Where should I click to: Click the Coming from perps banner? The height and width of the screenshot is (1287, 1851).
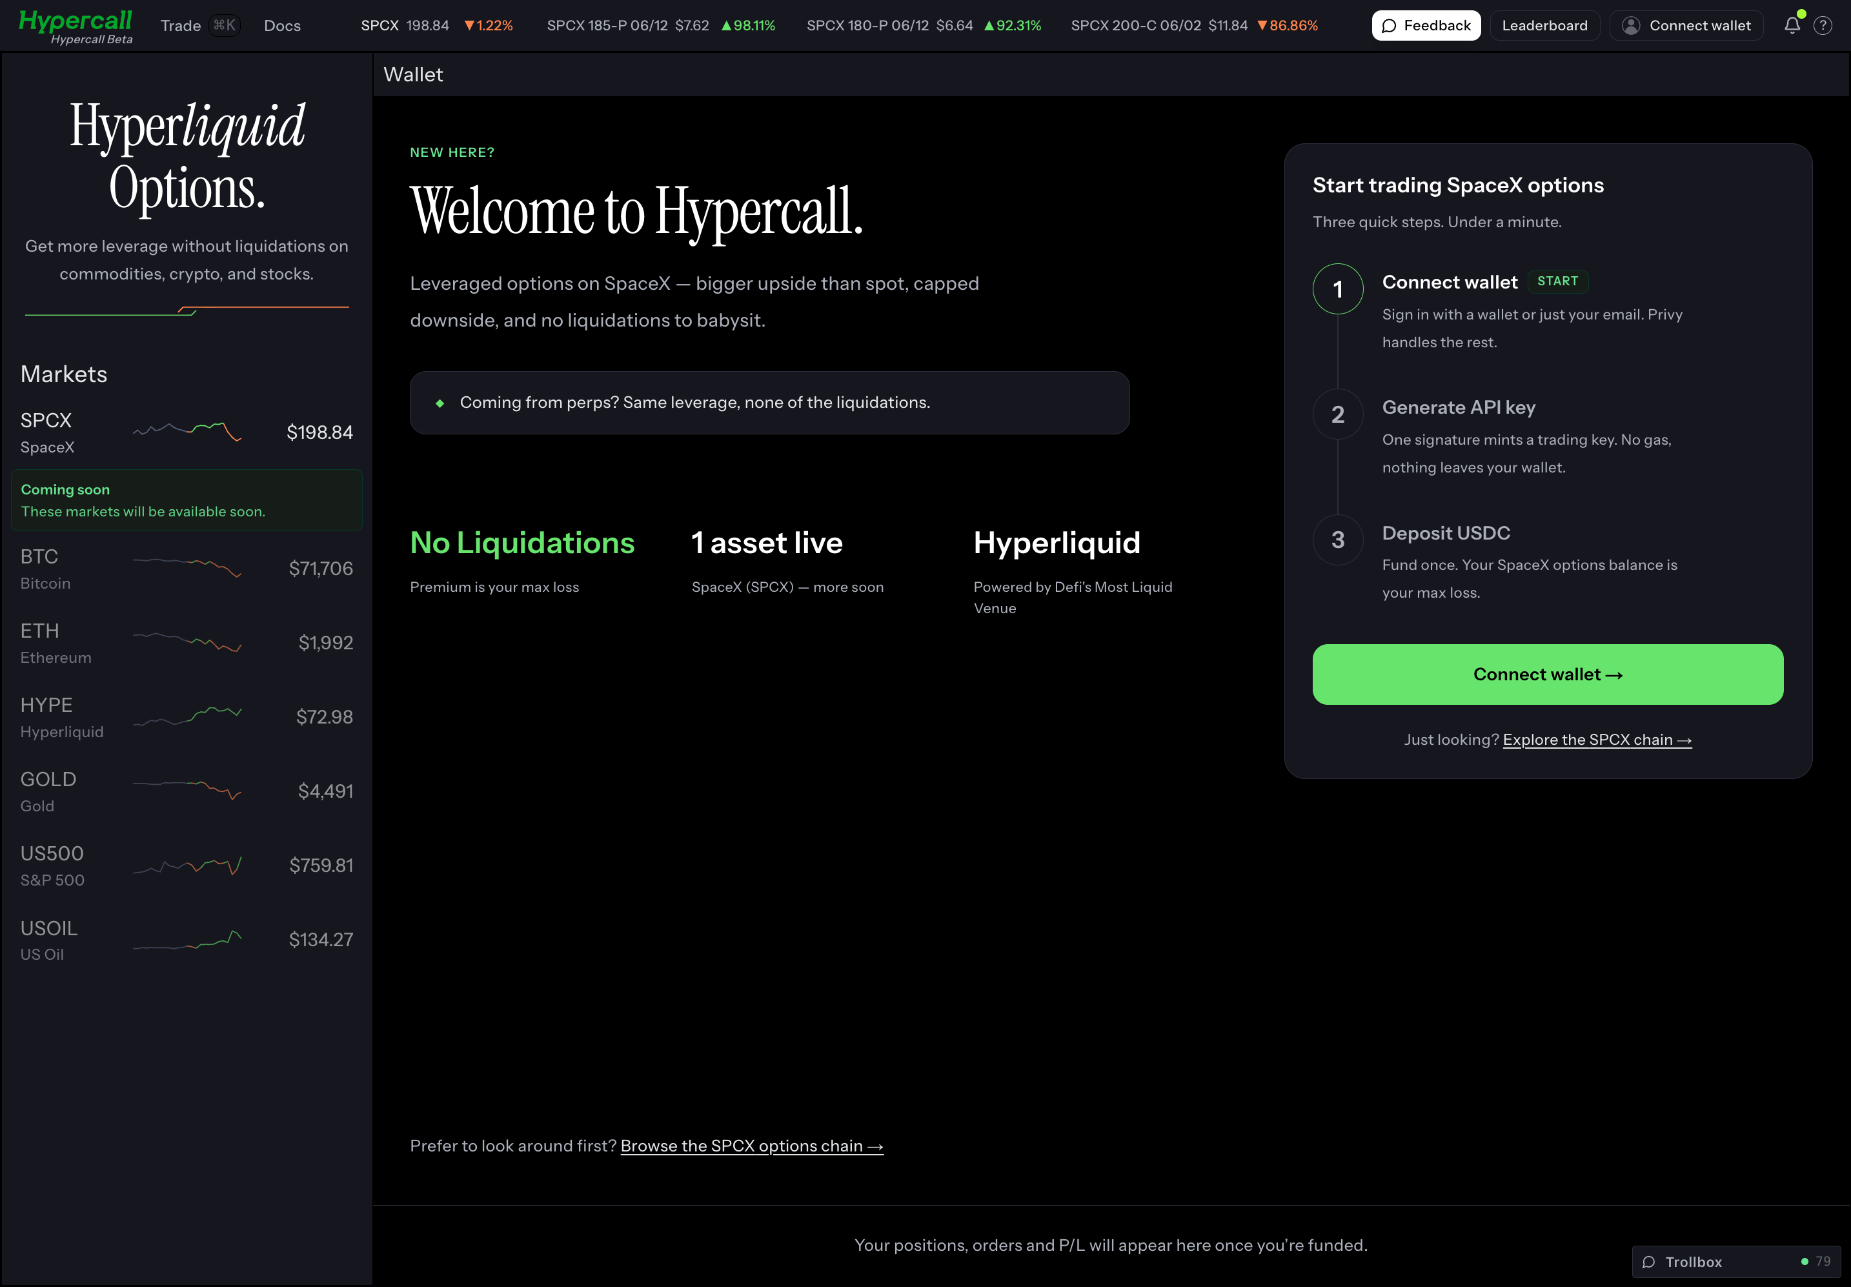[x=769, y=402]
